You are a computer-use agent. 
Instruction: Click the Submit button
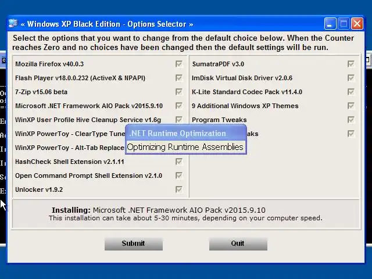(134, 244)
